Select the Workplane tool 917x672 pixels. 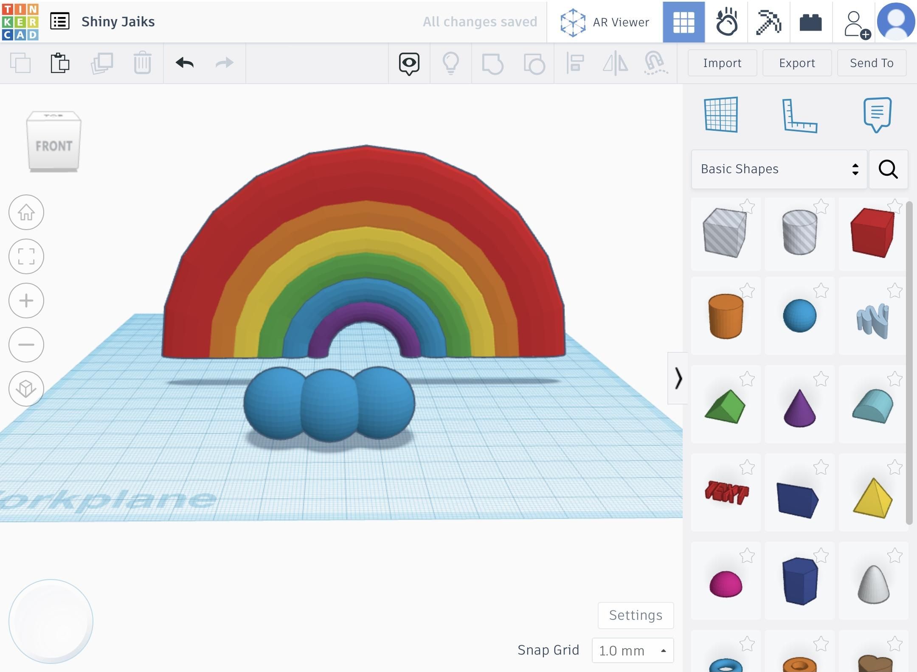click(721, 115)
